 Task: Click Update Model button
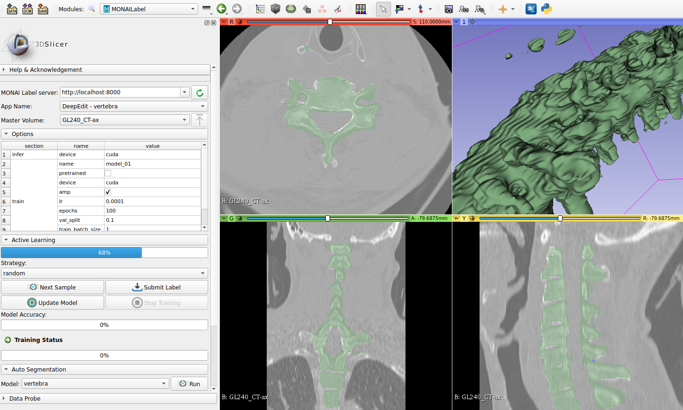(x=53, y=303)
